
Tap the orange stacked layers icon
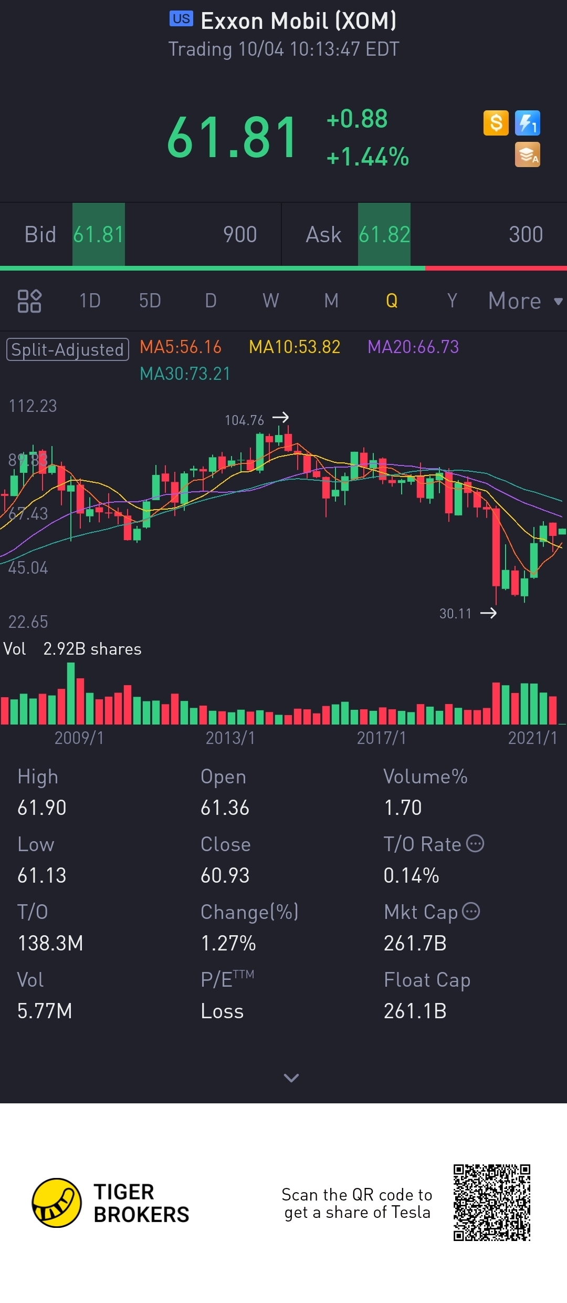click(527, 154)
